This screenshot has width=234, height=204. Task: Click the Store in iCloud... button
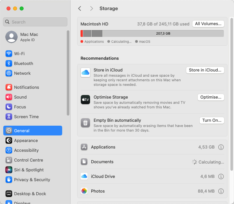(205, 70)
